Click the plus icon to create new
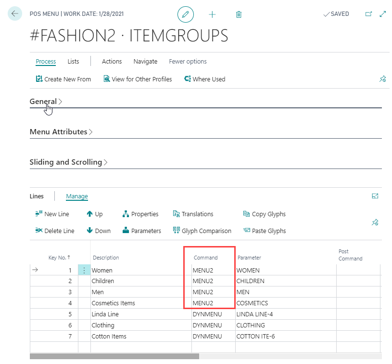The image size is (392, 364). coord(212,14)
